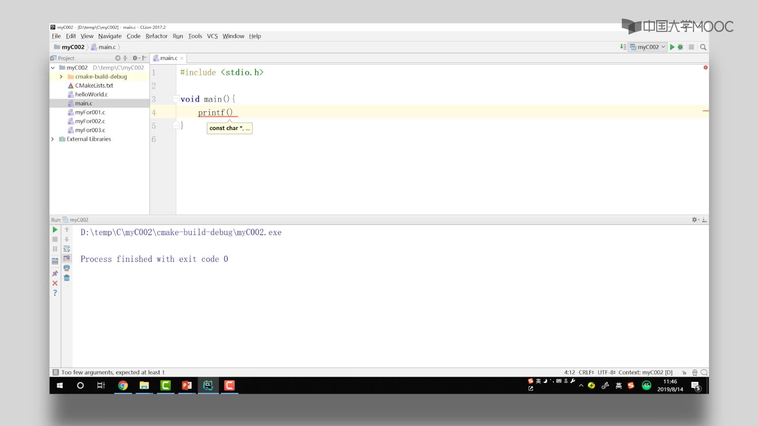This screenshot has width=758, height=426.
Task: Click Scroll from Source in Project panel
Action: coord(118,58)
